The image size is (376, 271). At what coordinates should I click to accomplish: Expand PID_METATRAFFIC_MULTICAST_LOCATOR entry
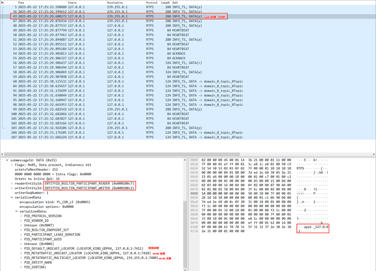21,258
